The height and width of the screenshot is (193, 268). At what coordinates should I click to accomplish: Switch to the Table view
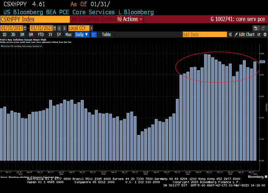106,35
